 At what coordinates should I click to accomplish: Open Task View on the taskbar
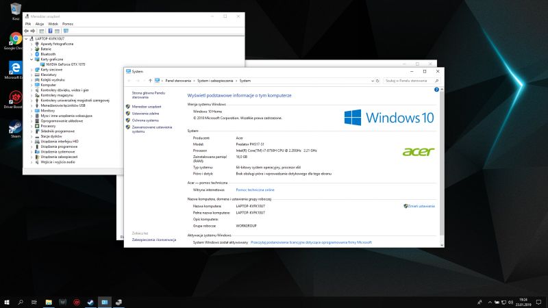coord(34,302)
